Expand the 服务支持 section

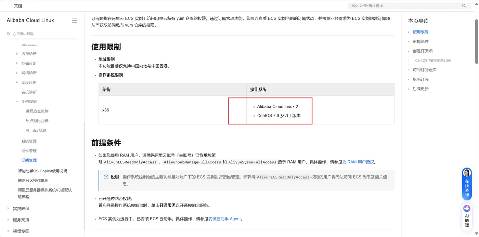click(x=9, y=220)
